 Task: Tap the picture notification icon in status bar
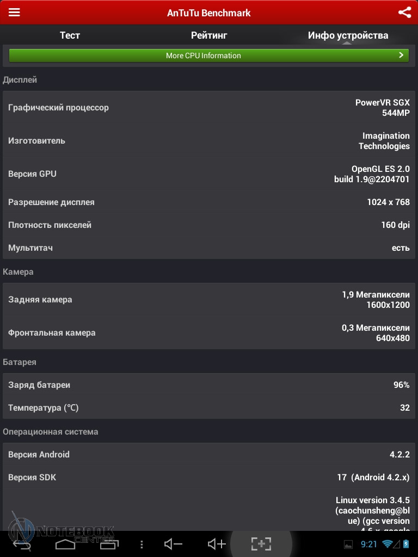pyautogui.click(x=348, y=544)
